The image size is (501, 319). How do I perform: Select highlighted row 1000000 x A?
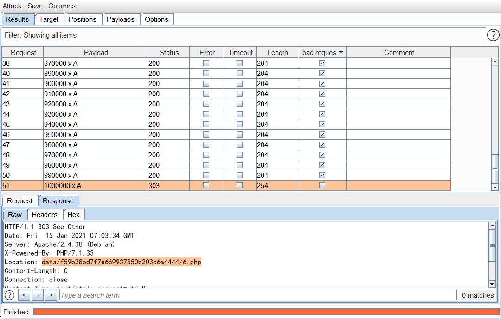[x=226, y=186]
